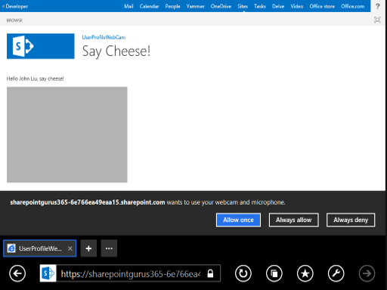Select the Allow once button
Screen dimensions: 387x290
click(238, 220)
